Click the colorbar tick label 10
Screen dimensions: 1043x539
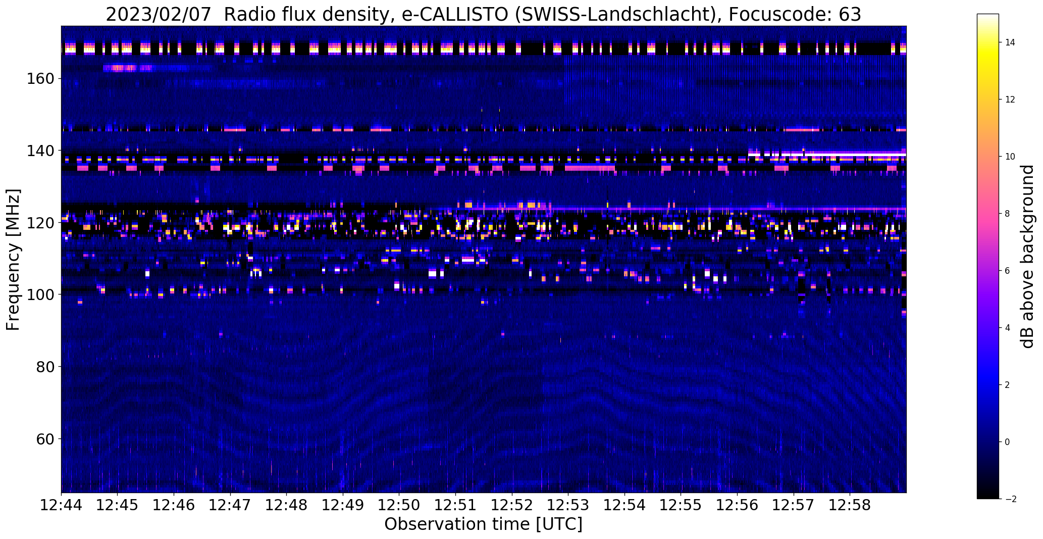pyautogui.click(x=1010, y=157)
